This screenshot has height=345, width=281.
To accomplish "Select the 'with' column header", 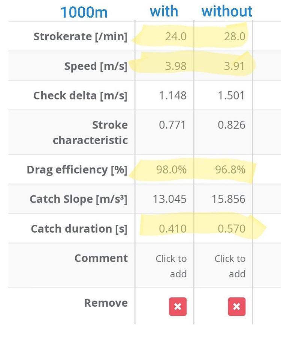I will pyautogui.click(x=164, y=11).
